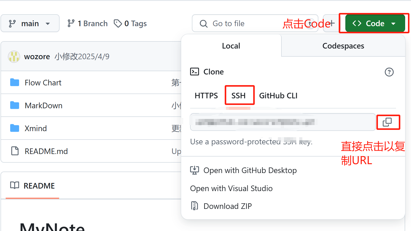Screen dimensions: 411x231
Task: Open the 1 Branch link
Action: pyautogui.click(x=88, y=23)
